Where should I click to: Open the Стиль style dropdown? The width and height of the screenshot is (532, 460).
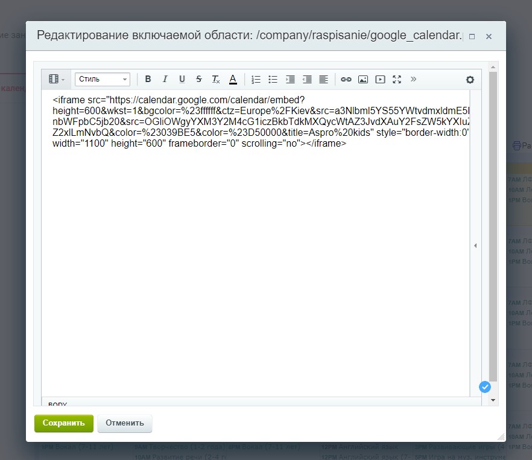tap(103, 79)
